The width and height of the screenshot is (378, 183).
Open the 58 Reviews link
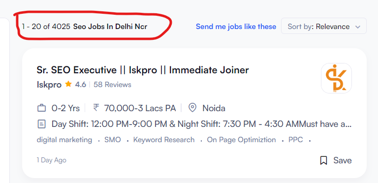tap(112, 85)
